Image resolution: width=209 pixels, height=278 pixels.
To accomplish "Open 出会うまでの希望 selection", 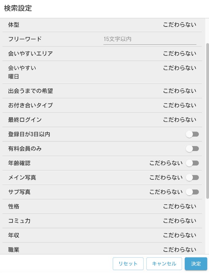I will click(x=180, y=91).
